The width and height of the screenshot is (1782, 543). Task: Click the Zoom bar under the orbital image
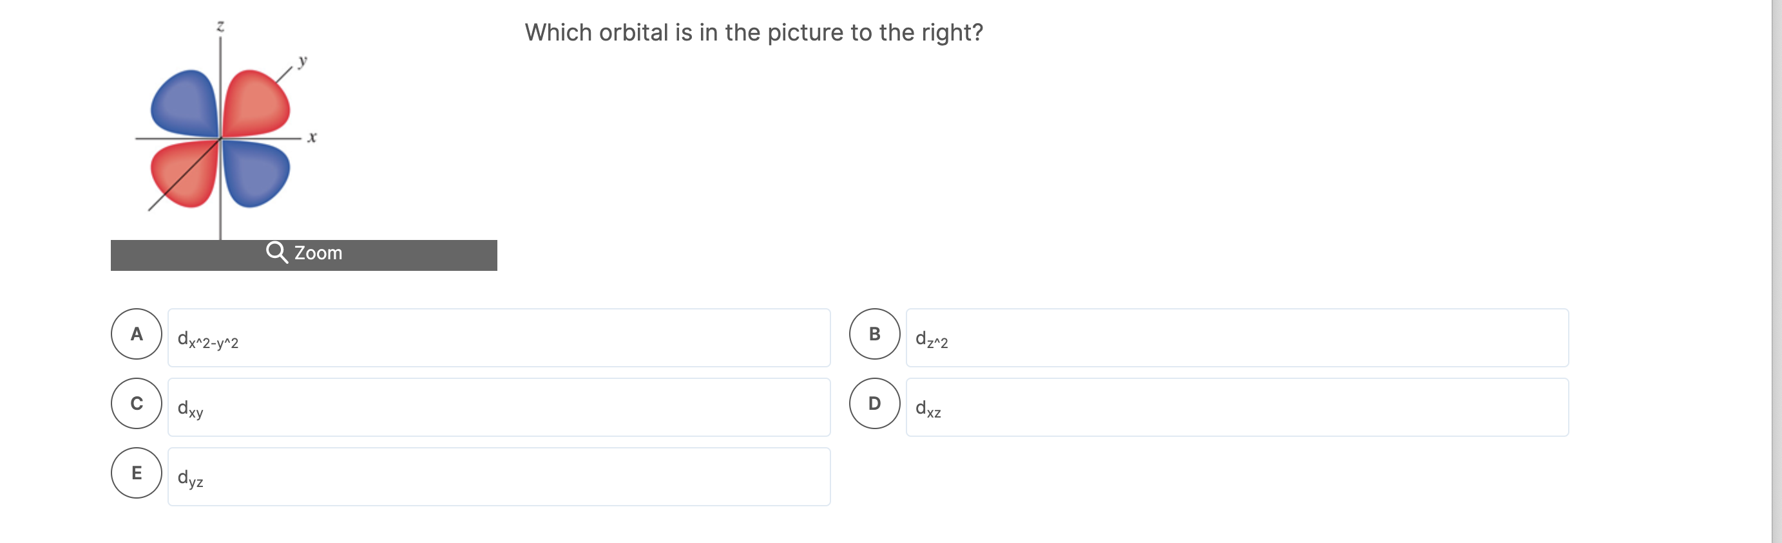[x=303, y=255]
